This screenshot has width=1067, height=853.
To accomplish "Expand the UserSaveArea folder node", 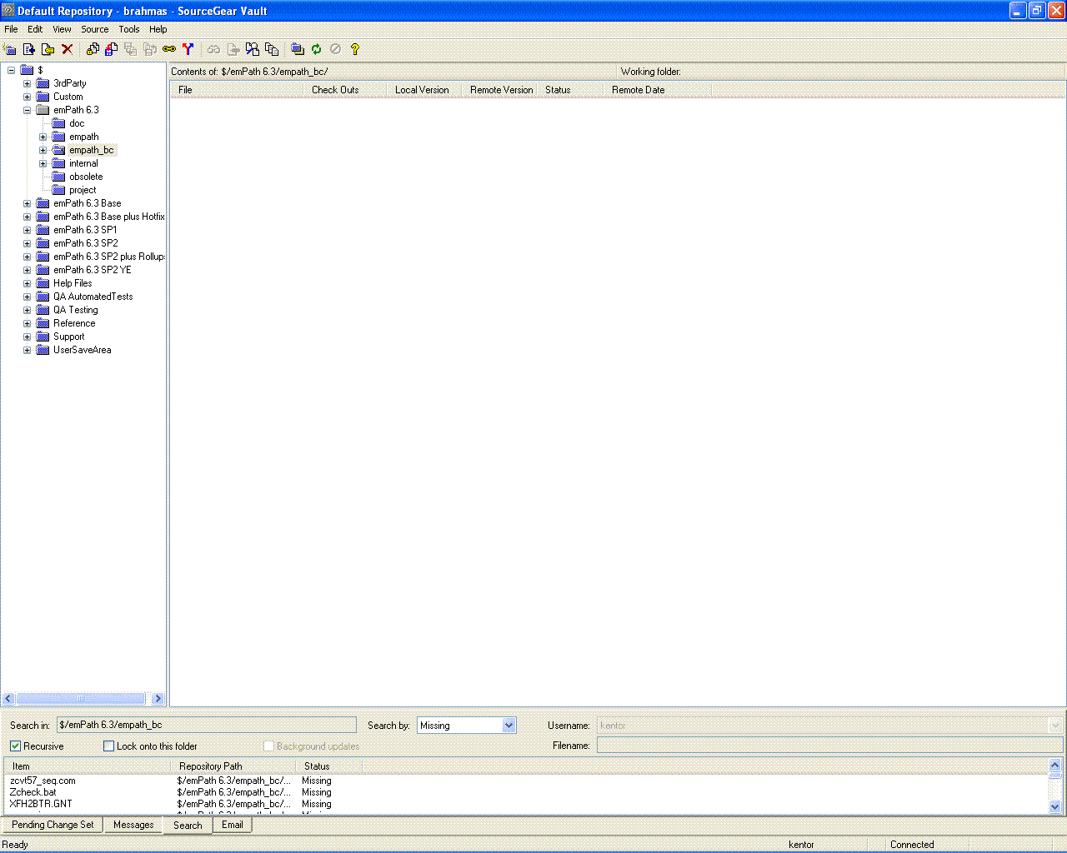I will (27, 350).
